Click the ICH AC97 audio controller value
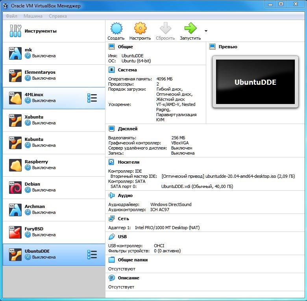307x301 pixels. pyautogui.click(x=159, y=210)
